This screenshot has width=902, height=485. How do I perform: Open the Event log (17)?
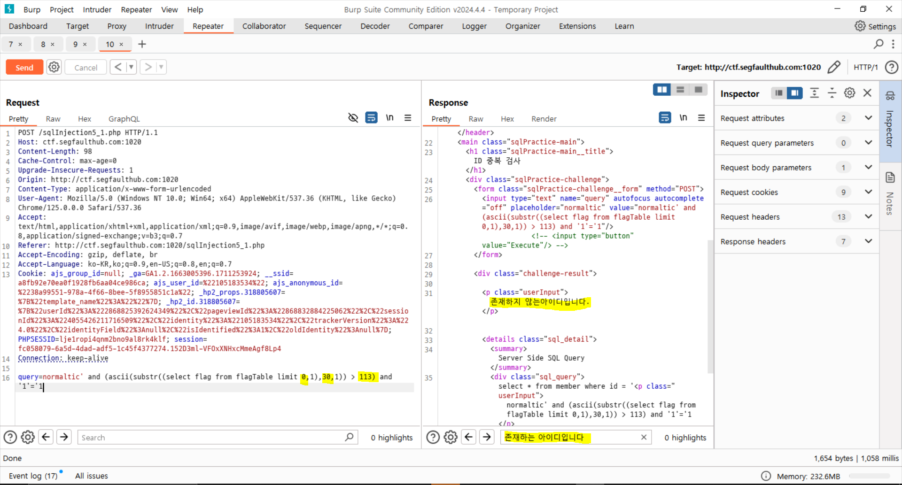(33, 476)
